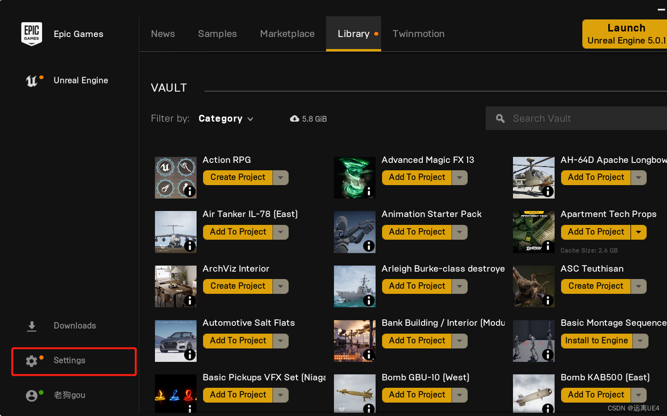Click the cloud storage 5.8 GiB icon
The image size is (667, 416).
tap(294, 119)
